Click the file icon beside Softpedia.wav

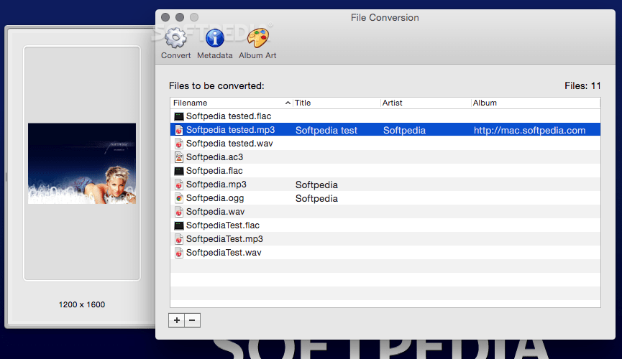(x=179, y=212)
